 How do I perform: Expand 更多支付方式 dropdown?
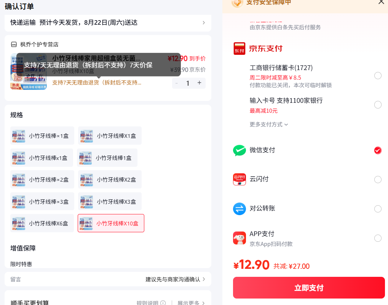(269, 125)
